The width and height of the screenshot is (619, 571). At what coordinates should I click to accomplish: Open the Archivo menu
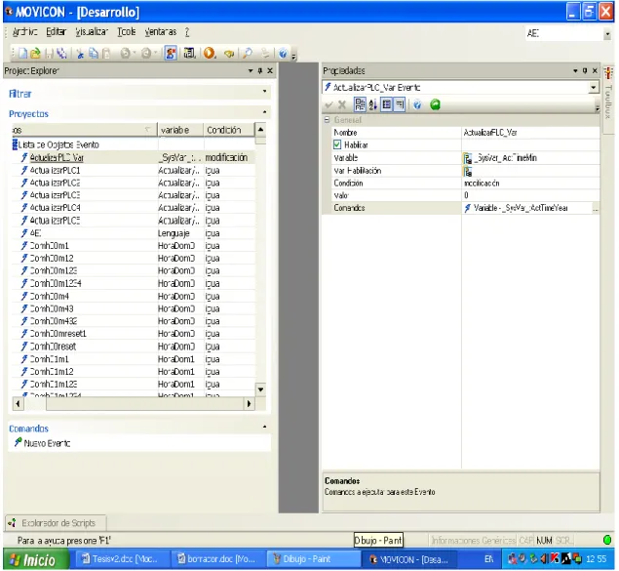tap(25, 31)
